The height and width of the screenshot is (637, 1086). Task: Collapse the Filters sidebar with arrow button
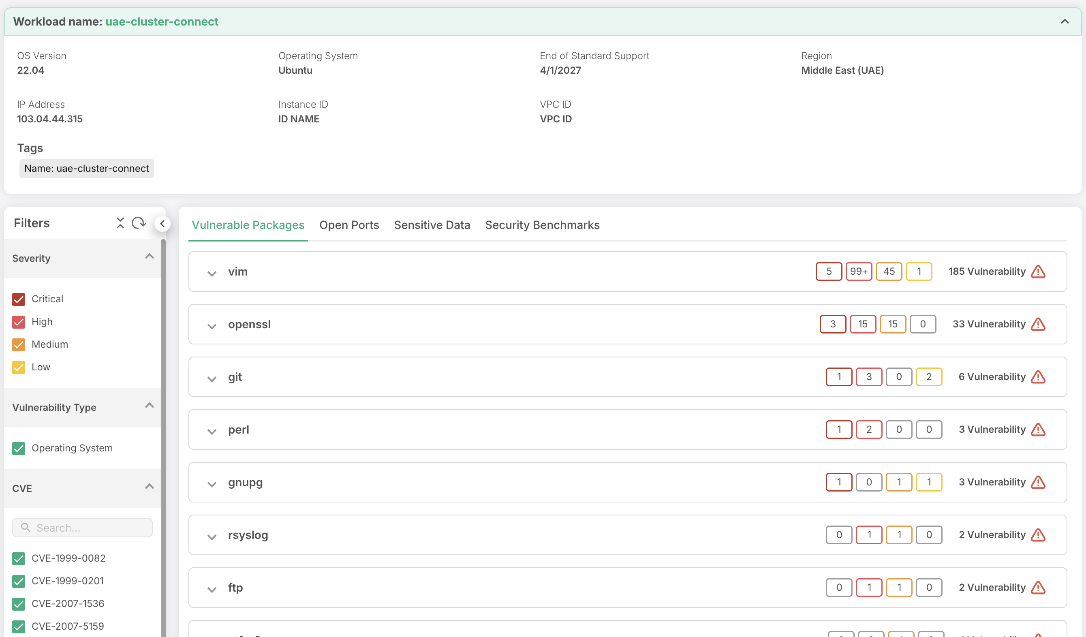coord(162,223)
